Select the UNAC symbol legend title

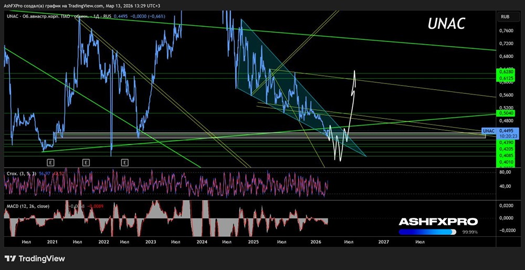pyautogui.click(x=12, y=16)
